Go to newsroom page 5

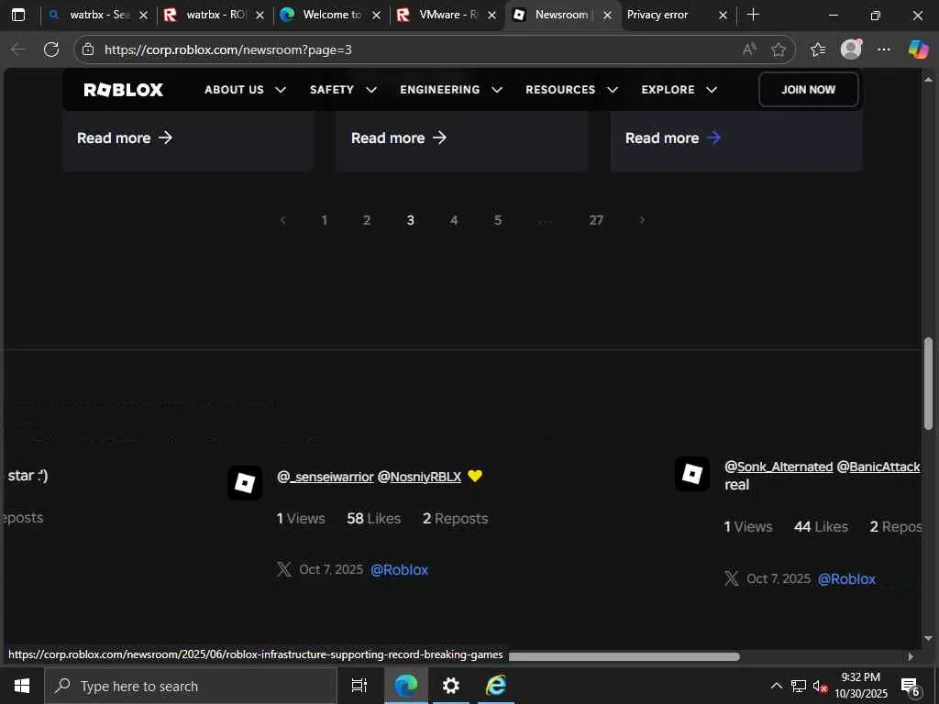498,220
